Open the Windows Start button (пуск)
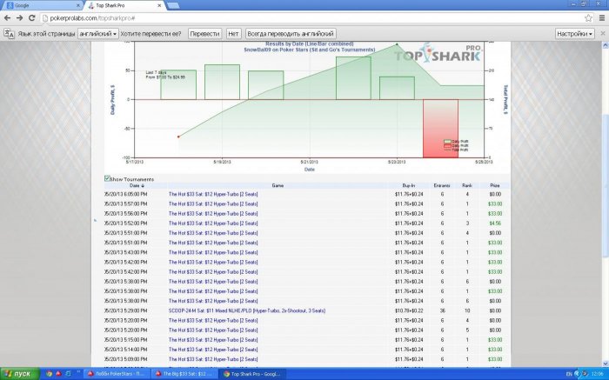The width and height of the screenshot is (609, 380). pos(17,374)
